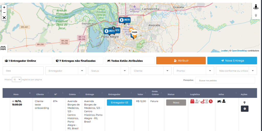Open records per page selector
This screenshot has width=262, height=131.
click(16, 79)
